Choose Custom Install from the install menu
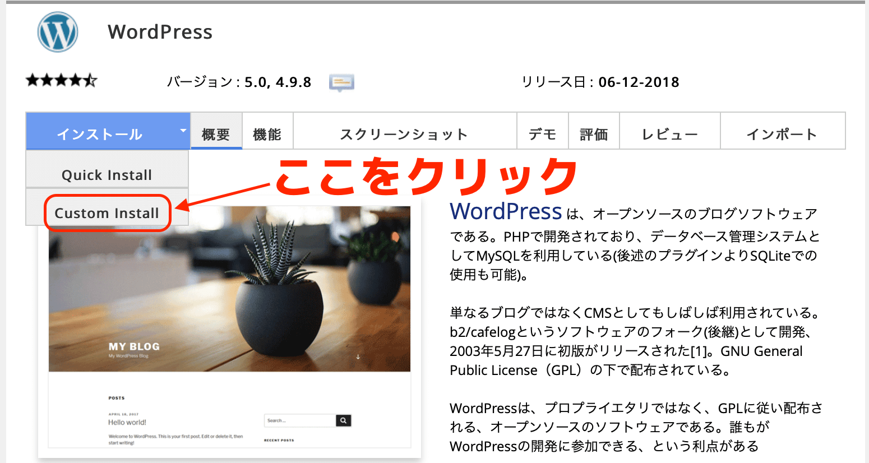This screenshot has height=463, width=869. [x=107, y=213]
